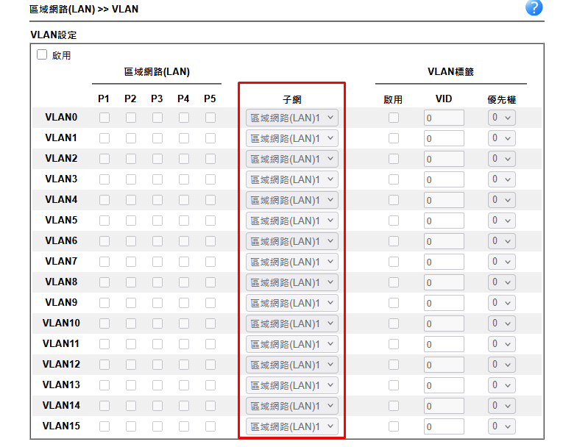The image size is (563, 447).
Task: Check P1 port for VLAN15
Action: tap(104, 426)
